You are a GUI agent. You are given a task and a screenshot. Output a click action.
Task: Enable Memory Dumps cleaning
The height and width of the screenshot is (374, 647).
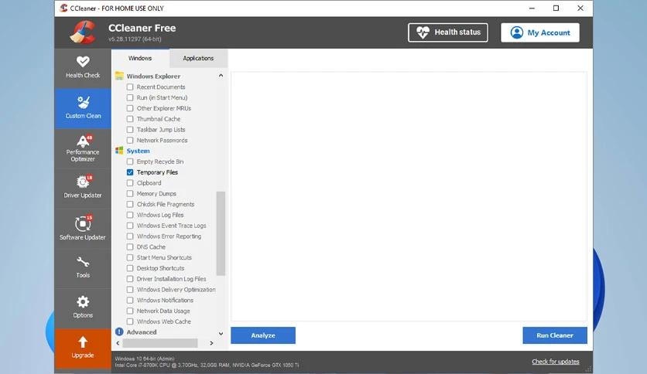(x=130, y=194)
